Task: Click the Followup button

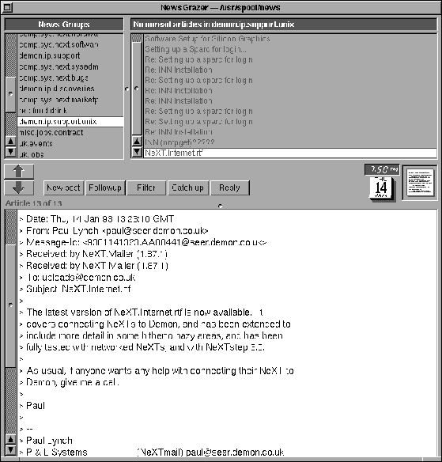Action: click(105, 188)
